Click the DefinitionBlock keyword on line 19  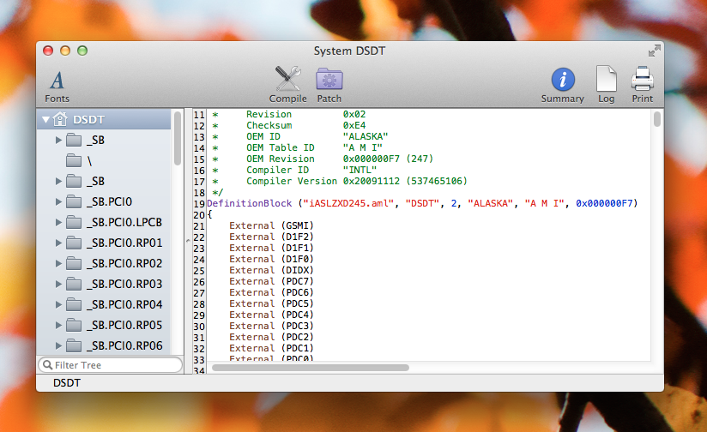point(250,204)
